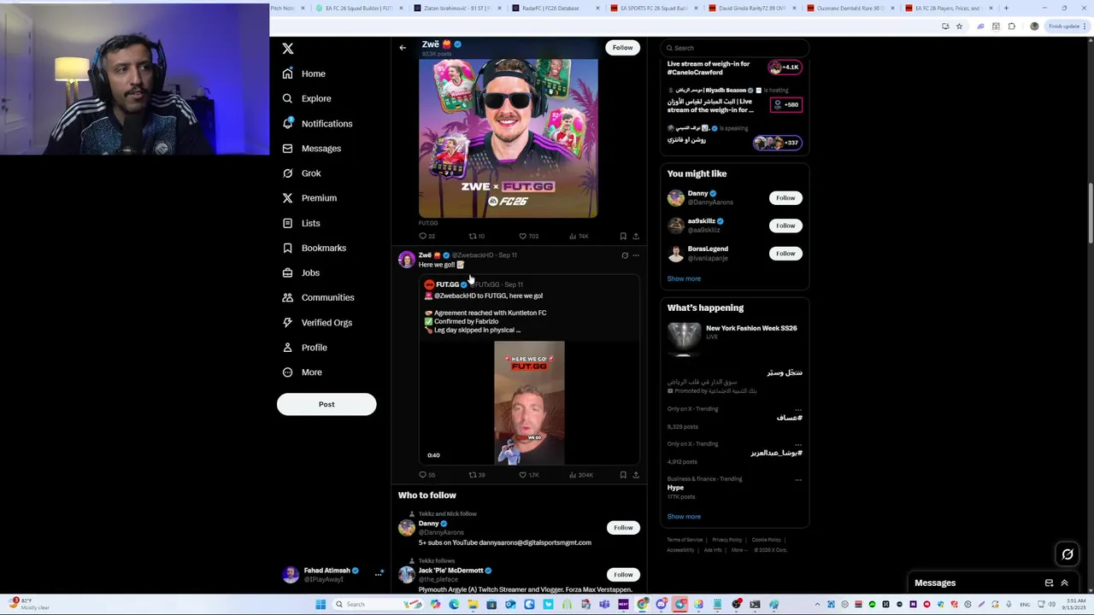Repost the post with 10 reposts
The width and height of the screenshot is (1094, 615).
476,236
